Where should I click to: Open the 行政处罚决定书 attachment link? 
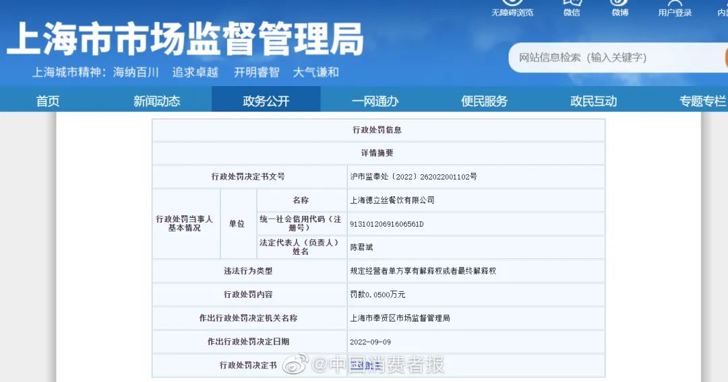(365, 365)
